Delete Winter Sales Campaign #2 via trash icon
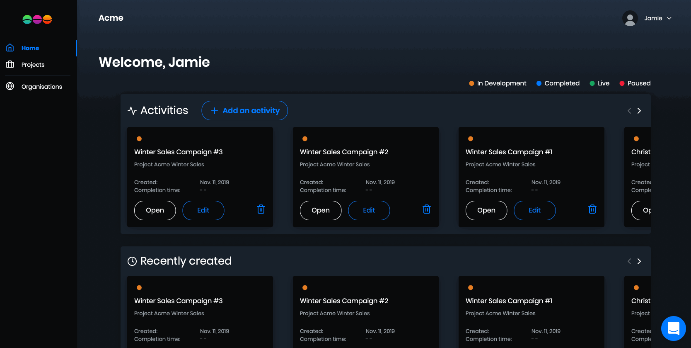This screenshot has width=691, height=348. (x=427, y=209)
